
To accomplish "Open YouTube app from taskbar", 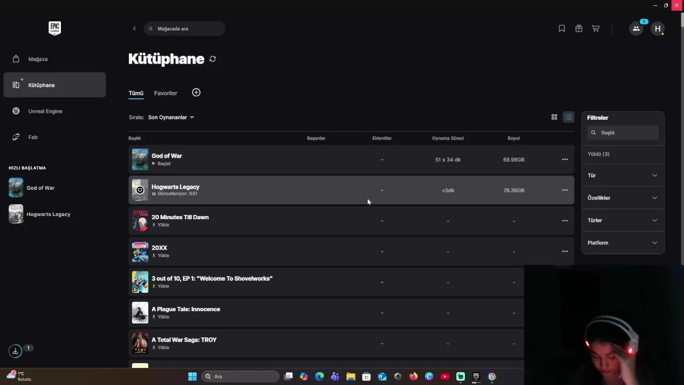I will 445,376.
